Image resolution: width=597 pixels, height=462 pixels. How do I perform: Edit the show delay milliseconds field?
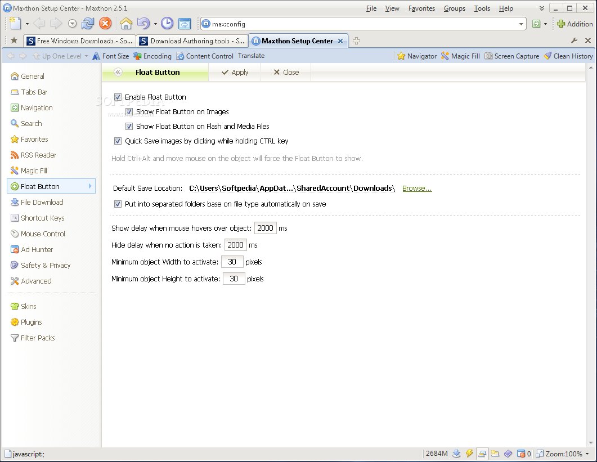(266, 228)
